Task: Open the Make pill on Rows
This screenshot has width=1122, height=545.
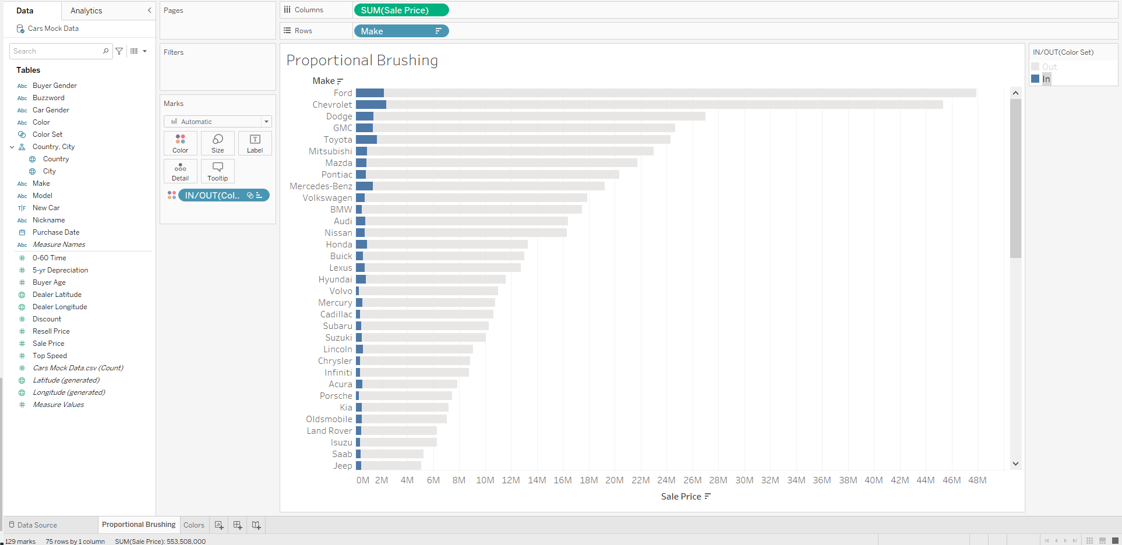Action: coord(401,31)
